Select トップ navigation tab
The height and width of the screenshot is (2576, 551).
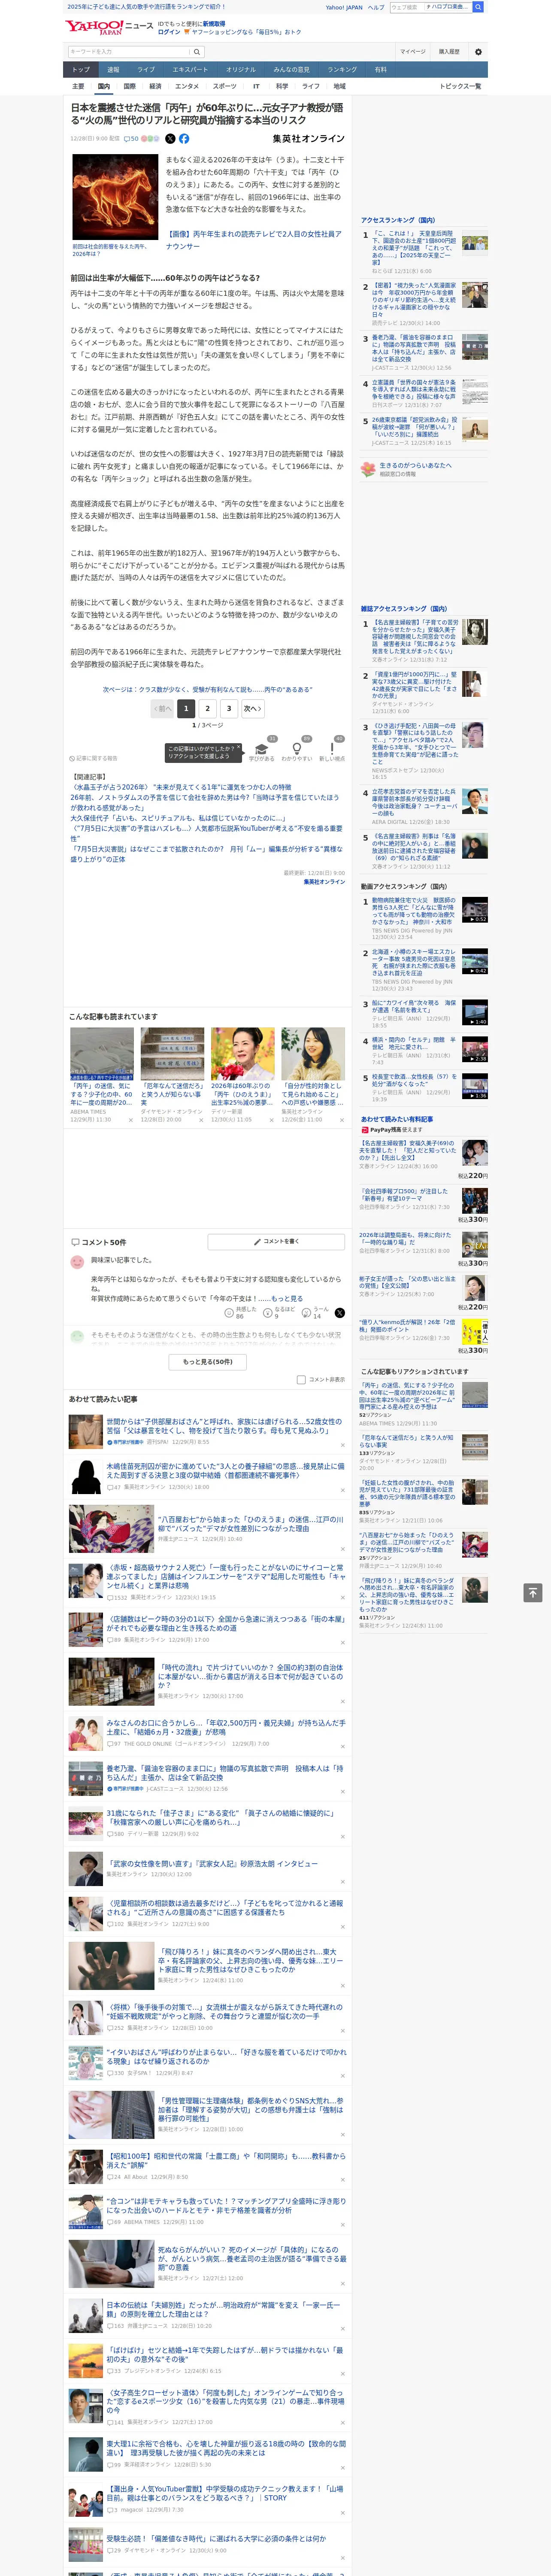pyautogui.click(x=81, y=70)
